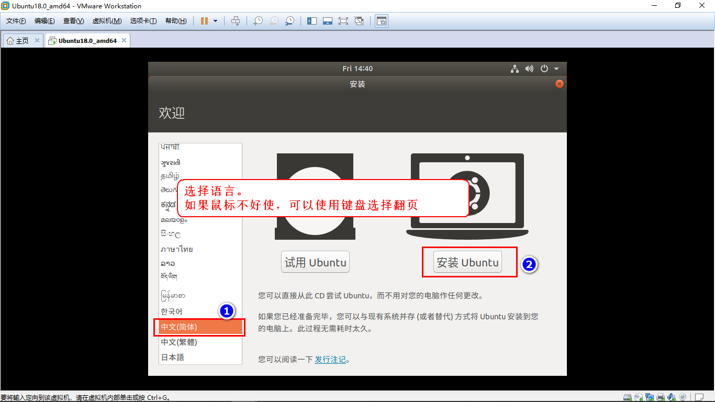715x402 pixels.
Task: Open the 选项卡(T) menu
Action: point(143,21)
